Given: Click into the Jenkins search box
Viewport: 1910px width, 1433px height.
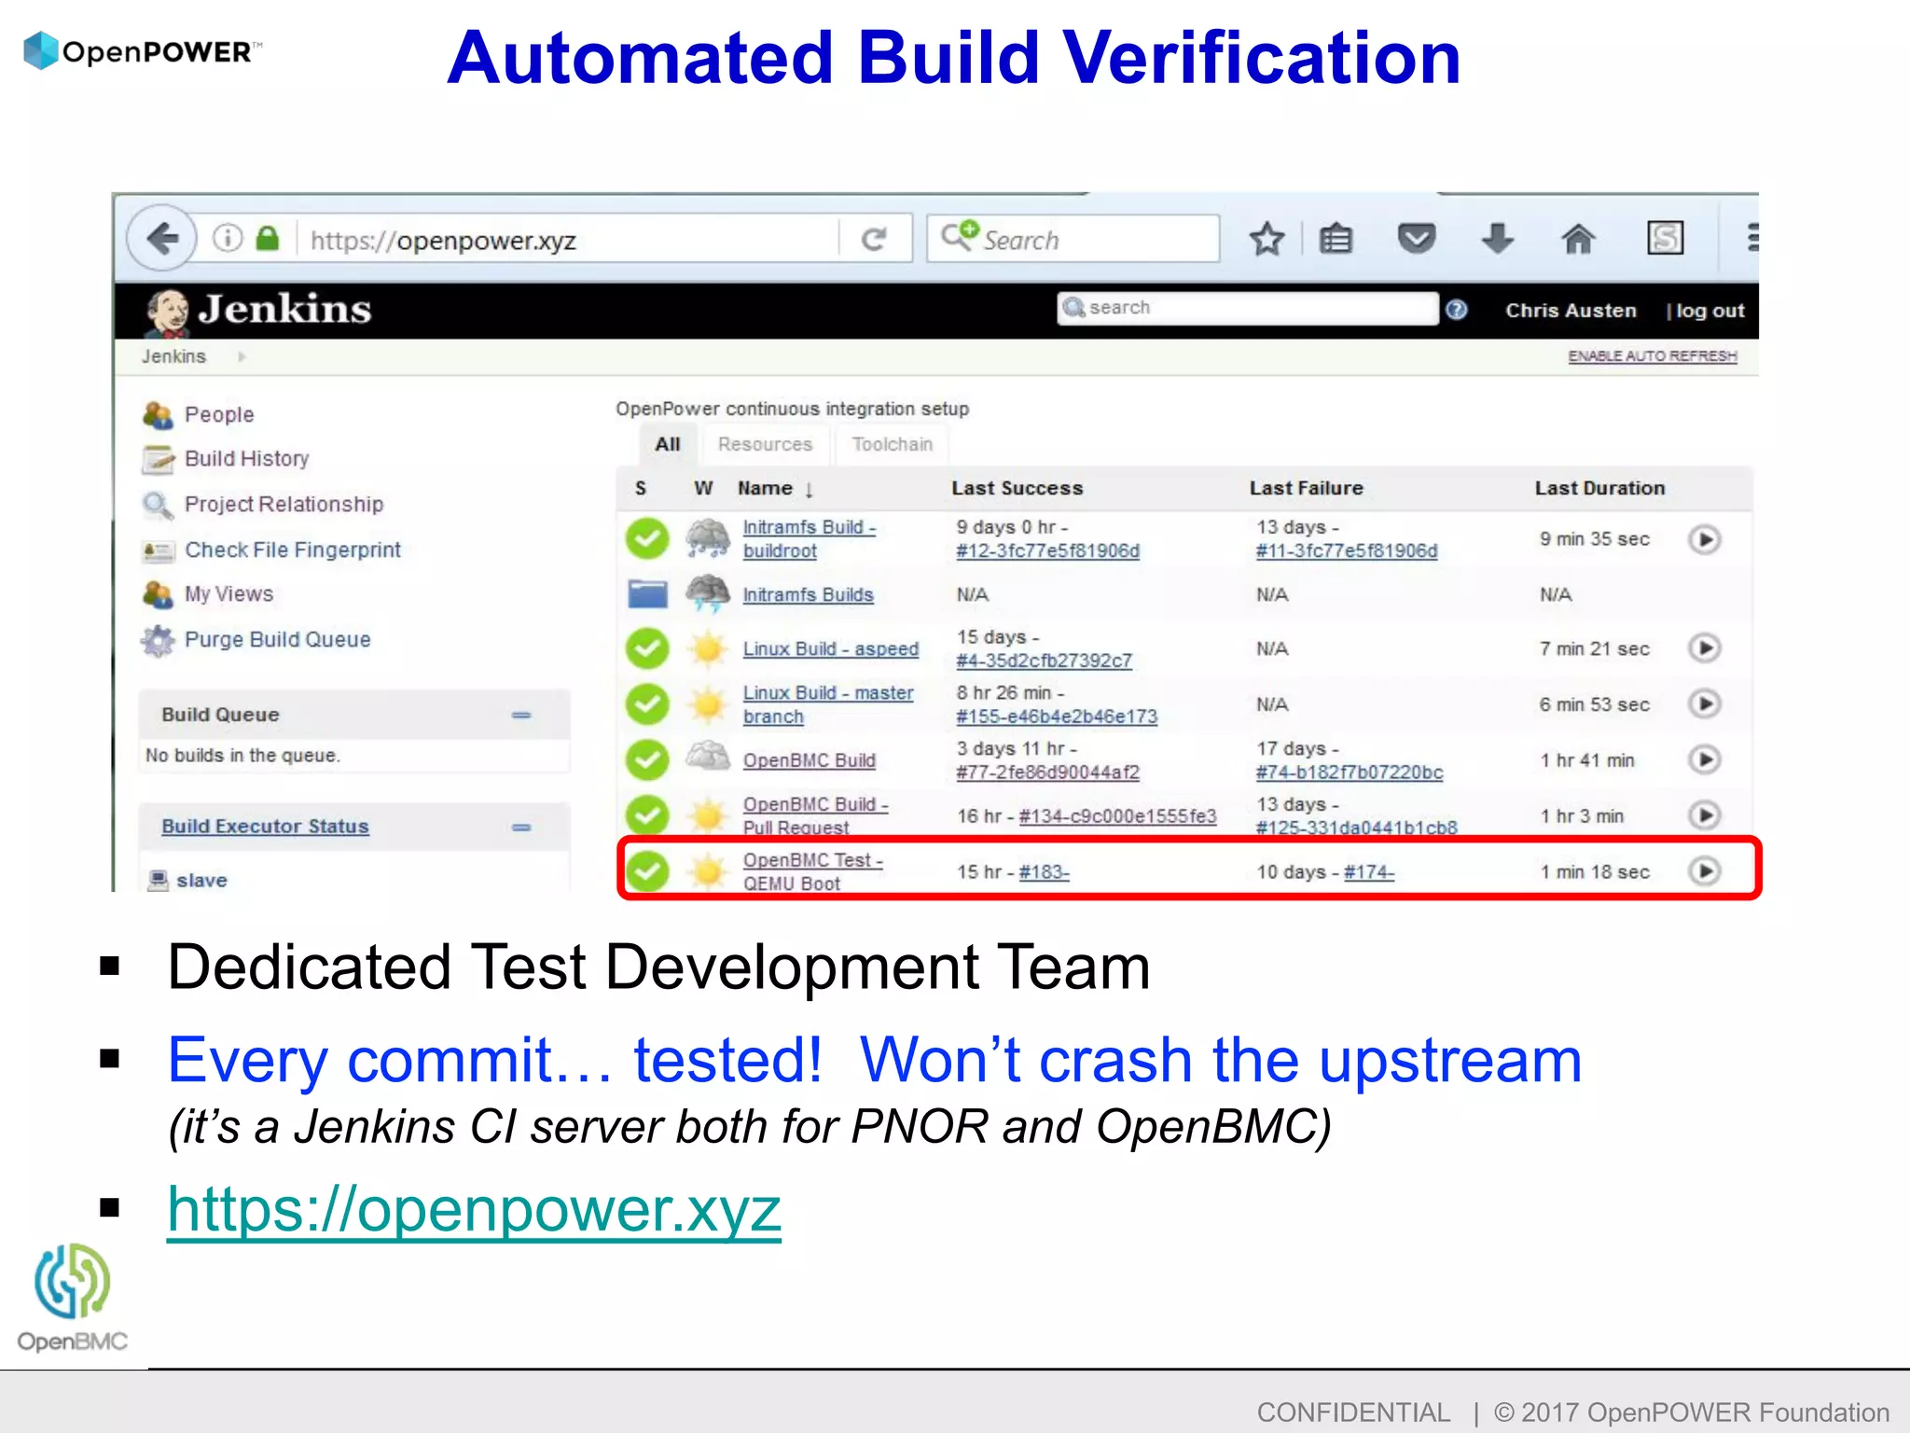Looking at the screenshot, I should [x=1250, y=308].
